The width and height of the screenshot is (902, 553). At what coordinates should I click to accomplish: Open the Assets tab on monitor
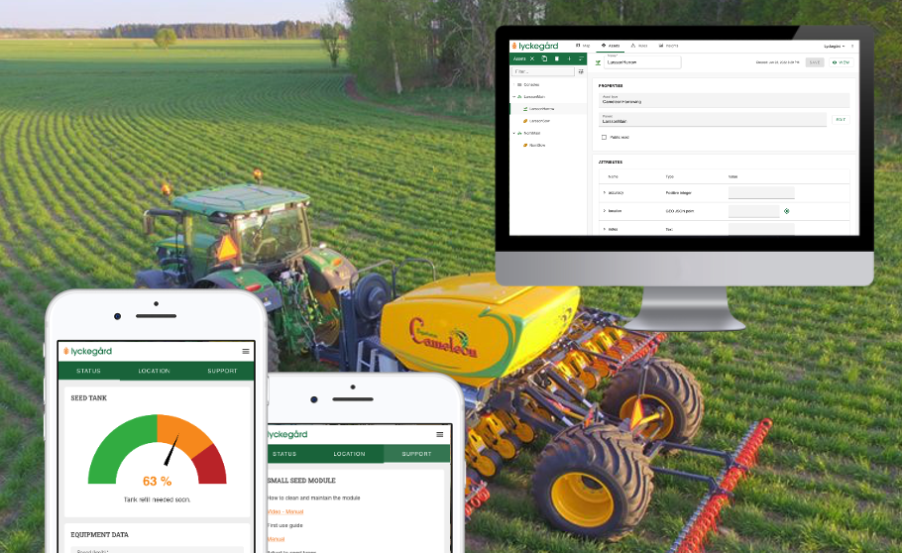611,46
